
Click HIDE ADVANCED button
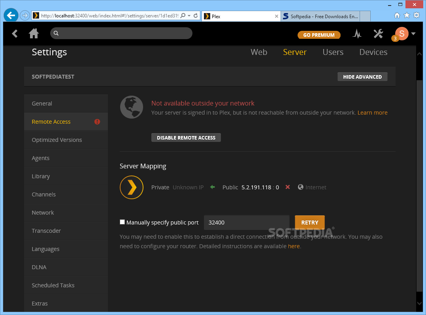coord(362,77)
